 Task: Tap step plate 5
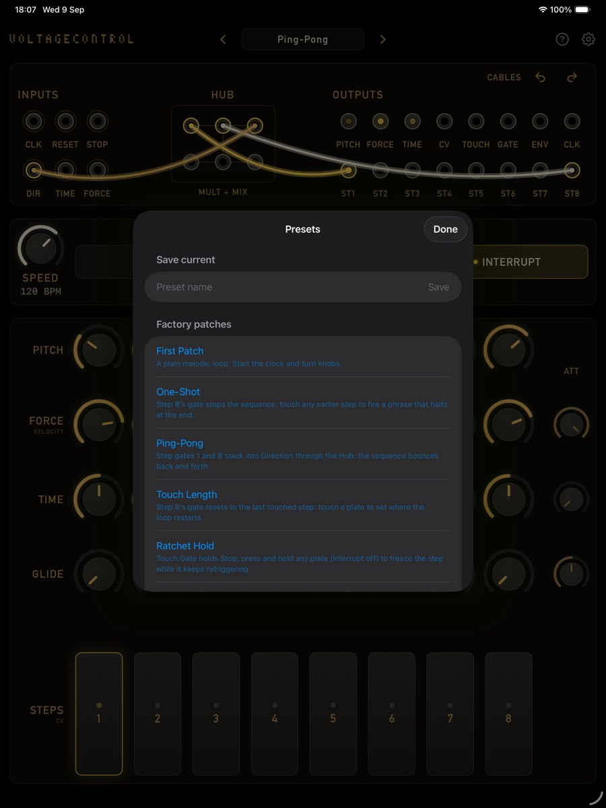tap(333, 714)
